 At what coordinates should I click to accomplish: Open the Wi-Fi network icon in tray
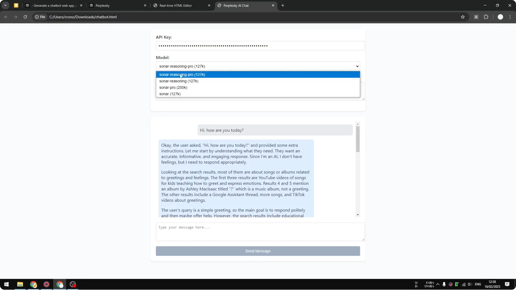point(463,284)
